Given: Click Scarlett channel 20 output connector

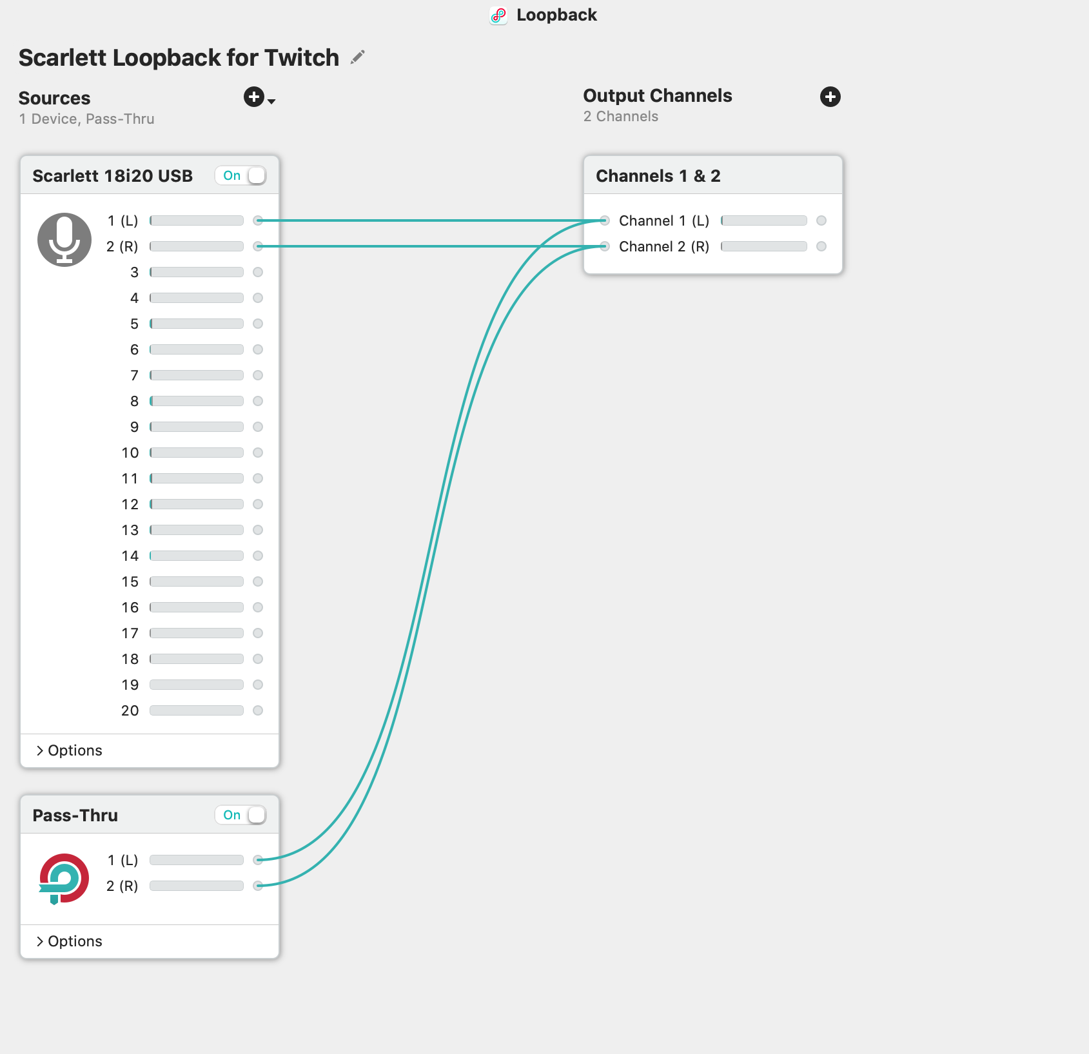Looking at the screenshot, I should [258, 710].
